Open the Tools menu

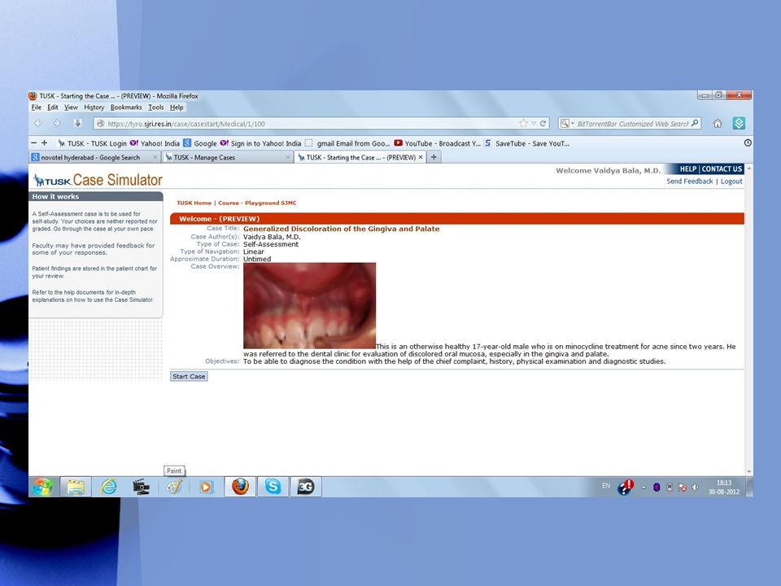tap(156, 107)
